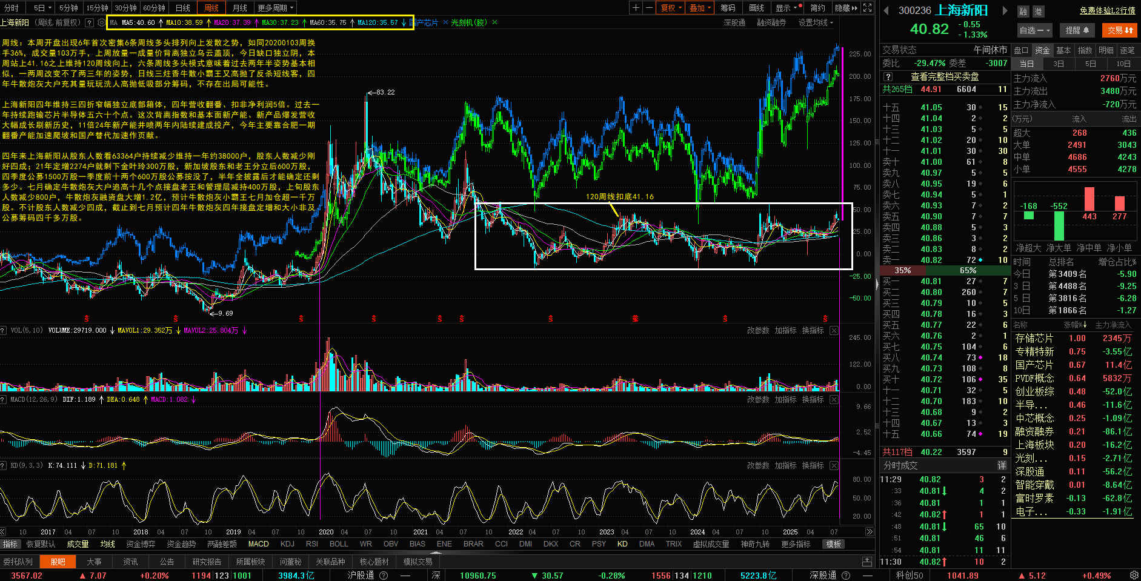Click 2020 label on time axis
Screen dimensions: 1141x581
326,532
